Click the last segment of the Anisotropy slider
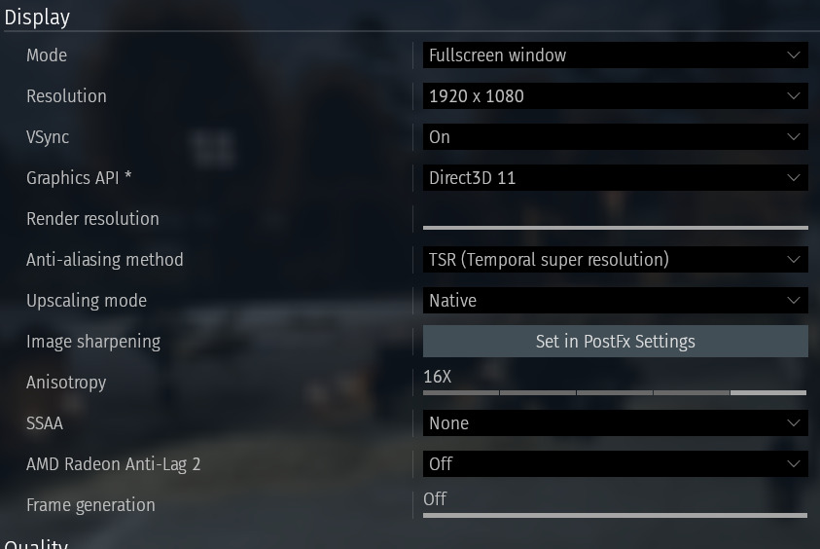 [x=768, y=392]
